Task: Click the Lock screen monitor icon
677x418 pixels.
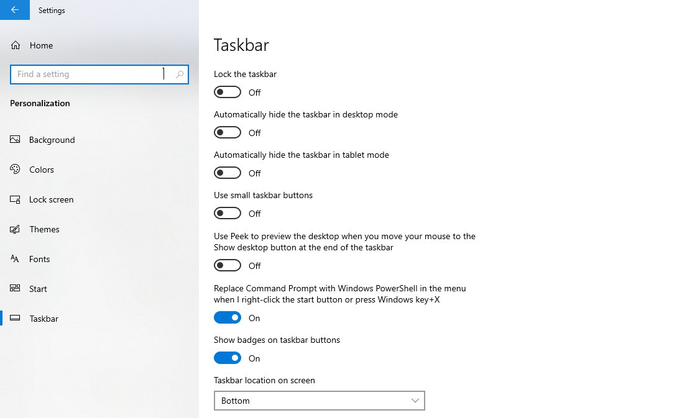Action: (x=16, y=199)
